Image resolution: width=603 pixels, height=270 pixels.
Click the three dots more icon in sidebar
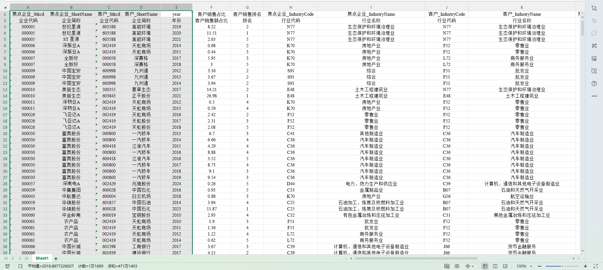[x=594, y=96]
